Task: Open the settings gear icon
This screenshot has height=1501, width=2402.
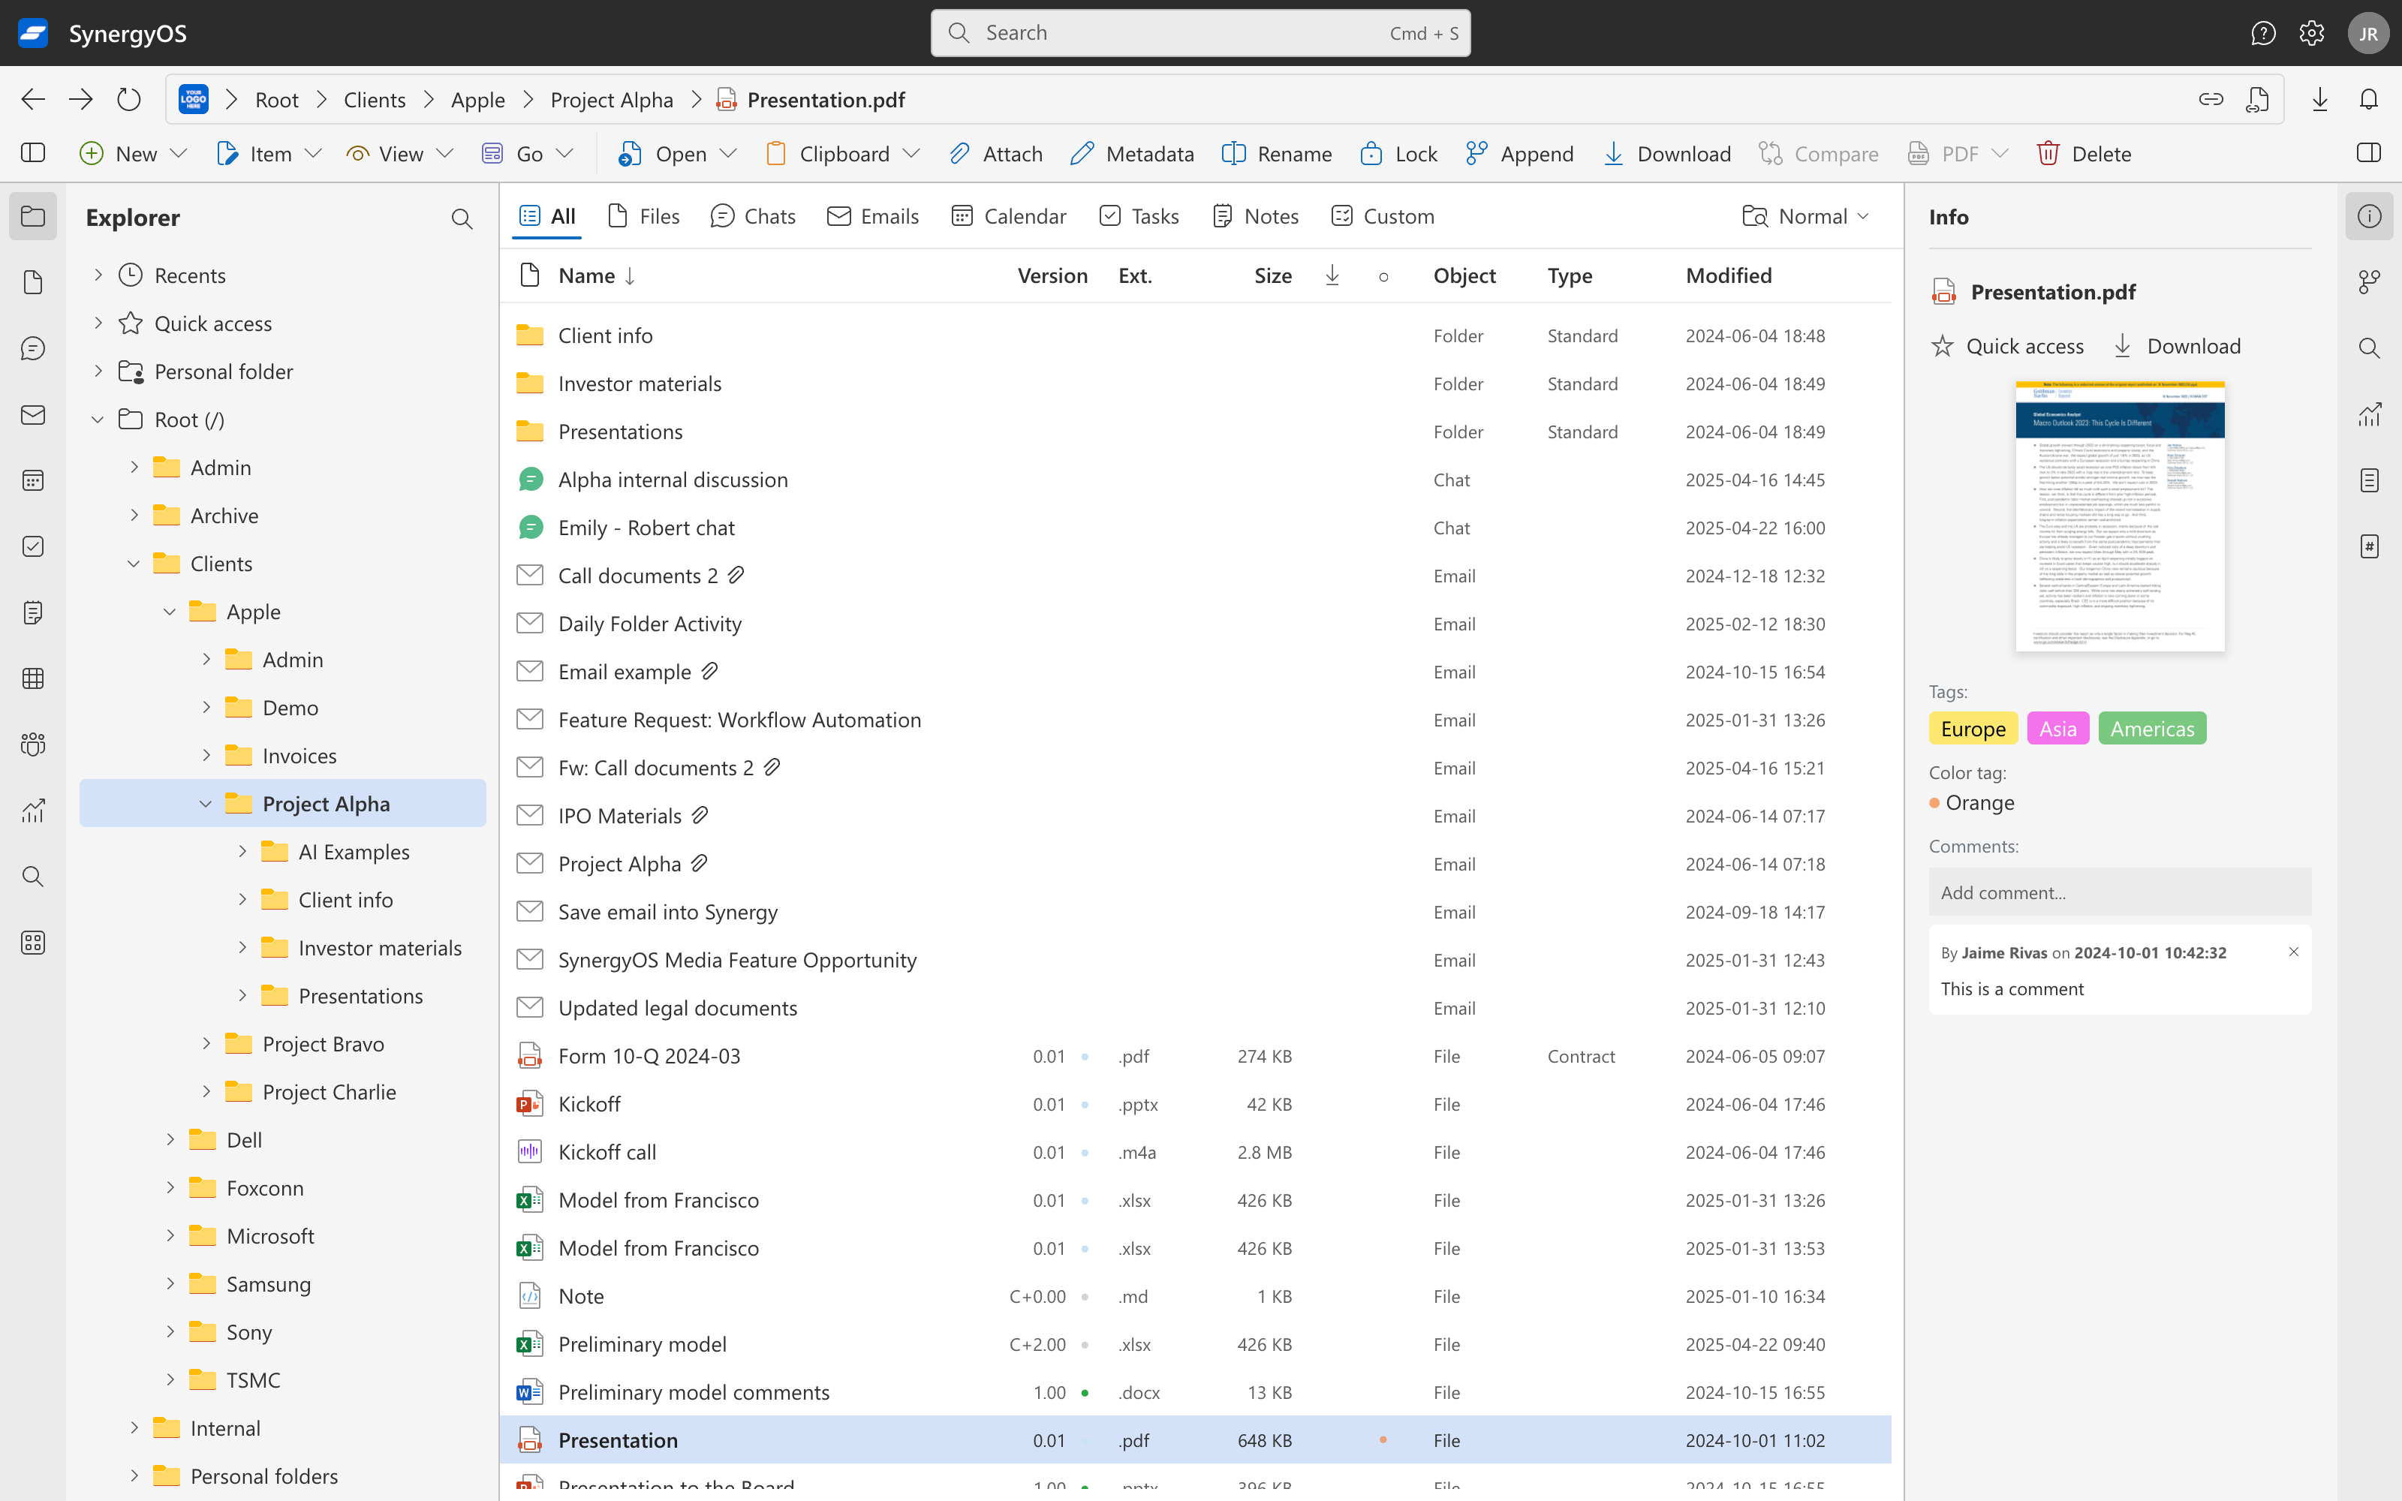Action: [x=2312, y=34]
